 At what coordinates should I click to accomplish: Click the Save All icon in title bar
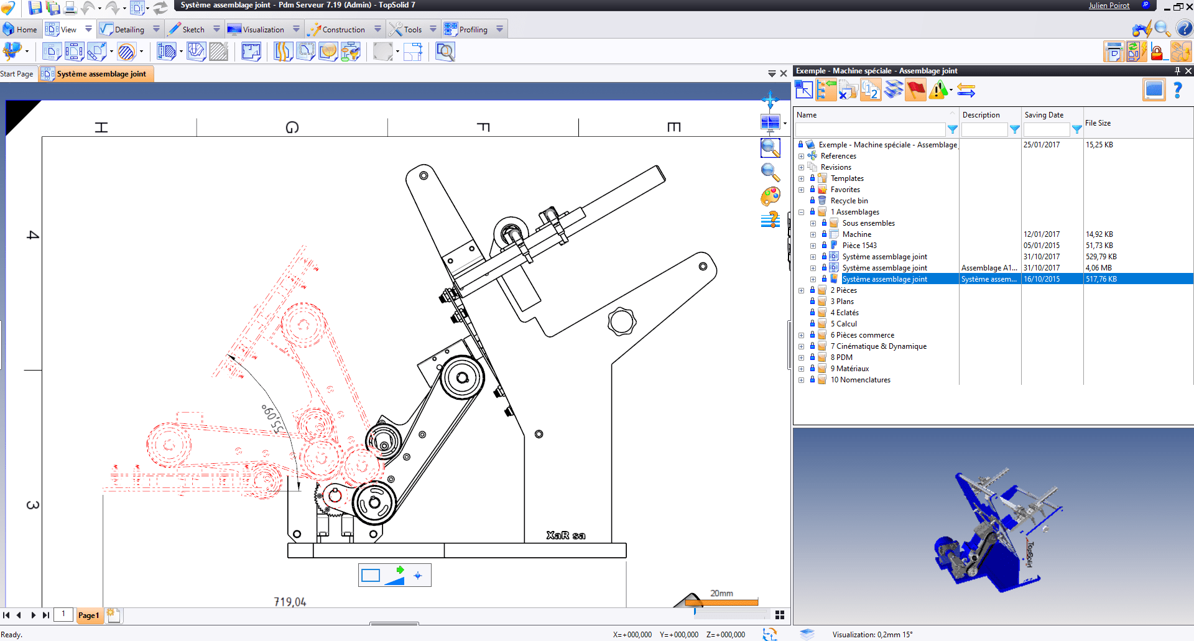53,7
